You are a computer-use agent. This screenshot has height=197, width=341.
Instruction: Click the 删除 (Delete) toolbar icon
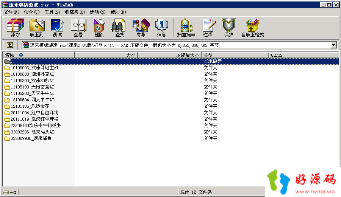[x=99, y=28]
